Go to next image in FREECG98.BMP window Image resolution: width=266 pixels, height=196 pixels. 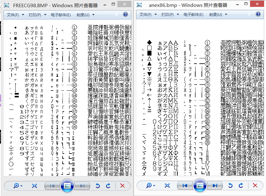click(x=82, y=186)
